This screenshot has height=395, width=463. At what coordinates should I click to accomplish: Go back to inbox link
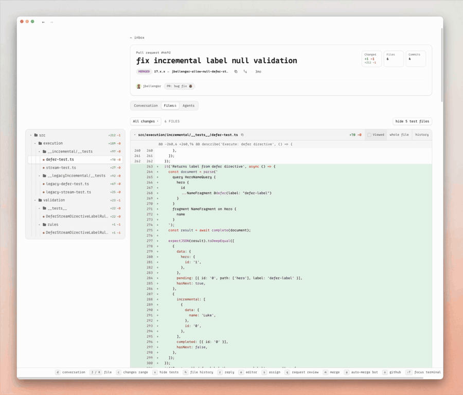point(137,38)
